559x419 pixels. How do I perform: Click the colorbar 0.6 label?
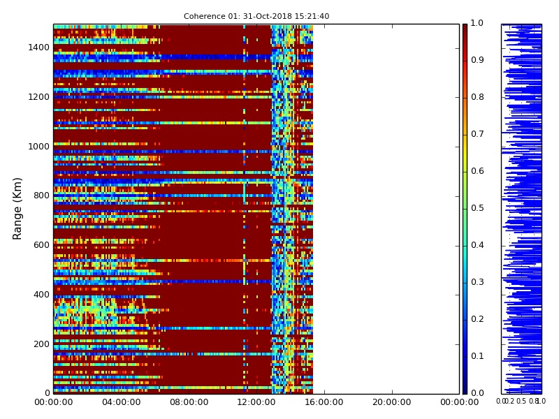tap(477, 171)
